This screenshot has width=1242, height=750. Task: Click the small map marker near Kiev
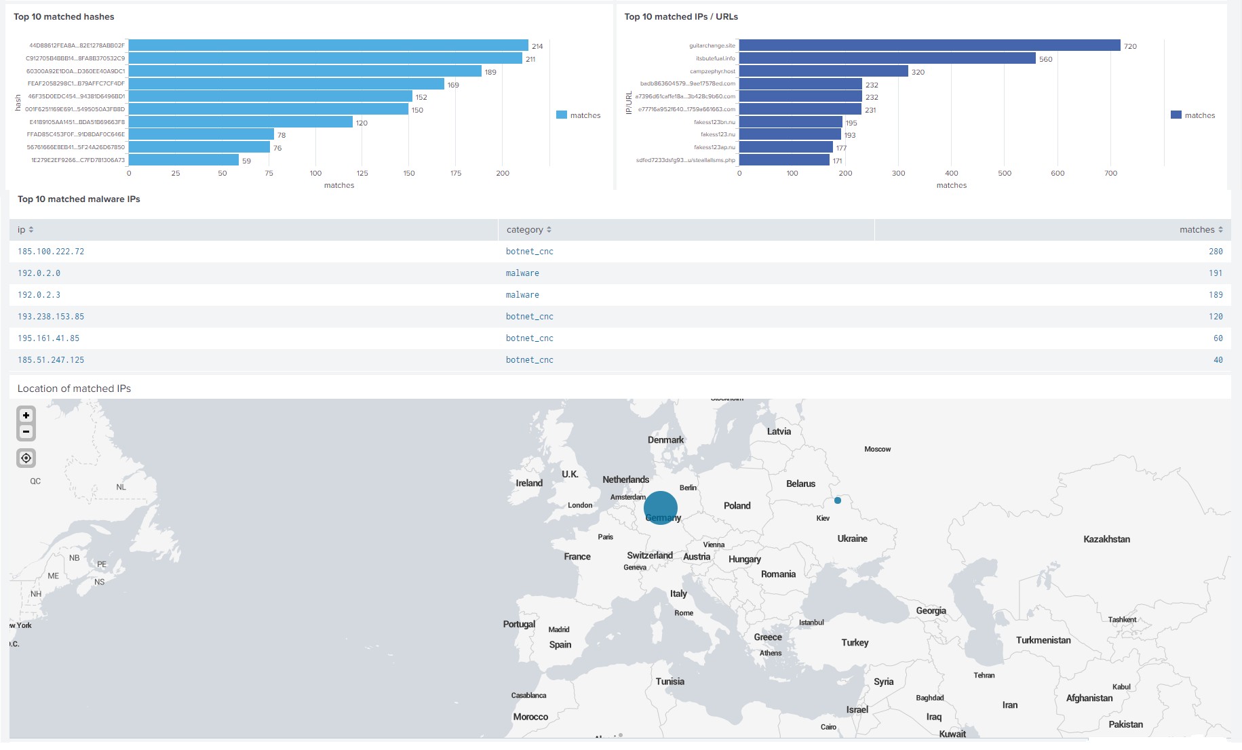coord(837,500)
